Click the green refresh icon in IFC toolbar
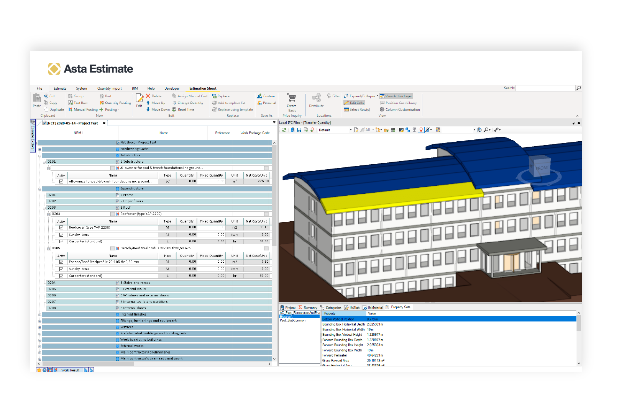 [x=284, y=130]
